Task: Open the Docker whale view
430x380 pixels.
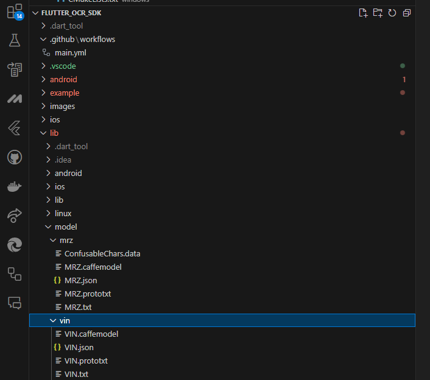Action: [x=14, y=186]
